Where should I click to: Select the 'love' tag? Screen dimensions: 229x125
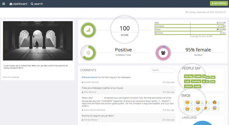pyautogui.click(x=213, y=82)
